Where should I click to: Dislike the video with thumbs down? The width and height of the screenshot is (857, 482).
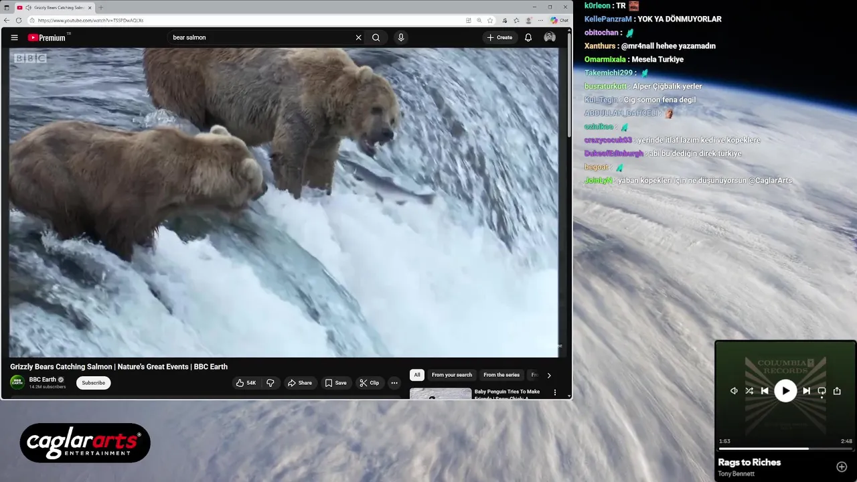click(270, 383)
